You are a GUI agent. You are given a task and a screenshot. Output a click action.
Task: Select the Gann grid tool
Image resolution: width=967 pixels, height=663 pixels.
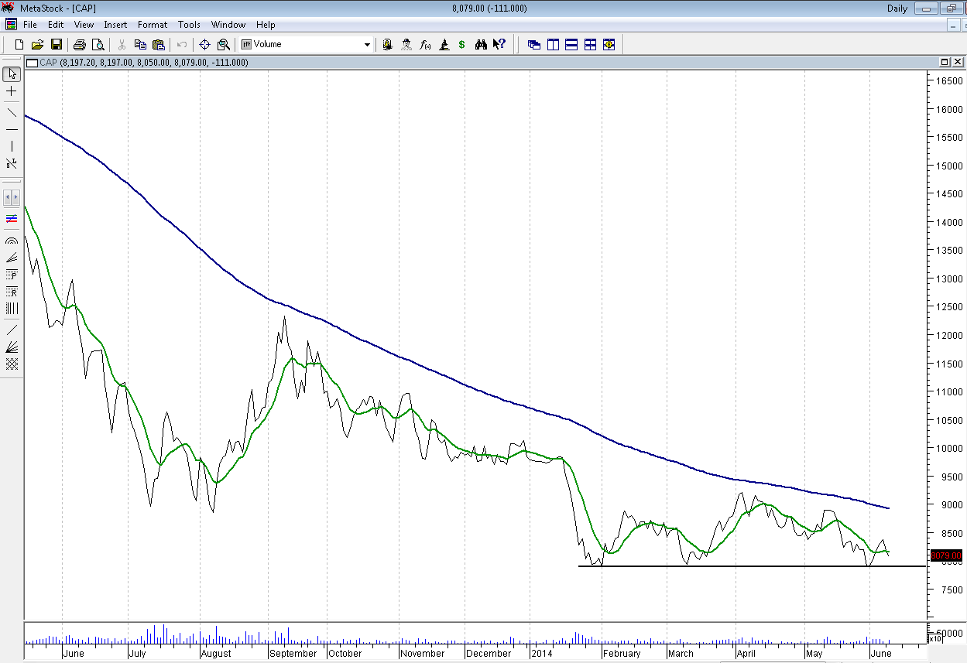pyautogui.click(x=12, y=364)
